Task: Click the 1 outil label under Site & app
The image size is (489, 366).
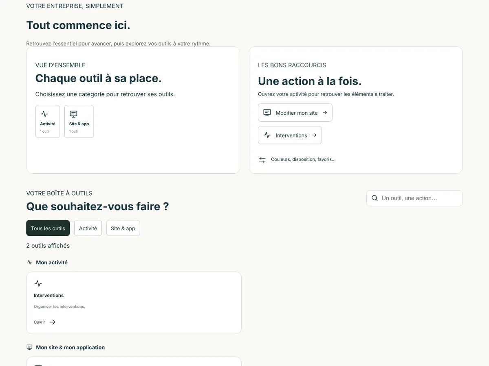Action: point(74,131)
